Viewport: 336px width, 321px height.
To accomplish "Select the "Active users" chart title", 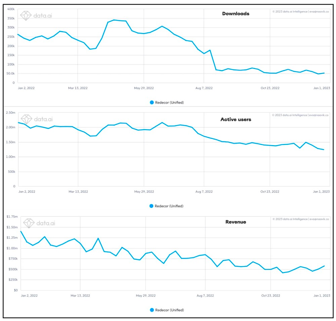I will click(236, 119).
